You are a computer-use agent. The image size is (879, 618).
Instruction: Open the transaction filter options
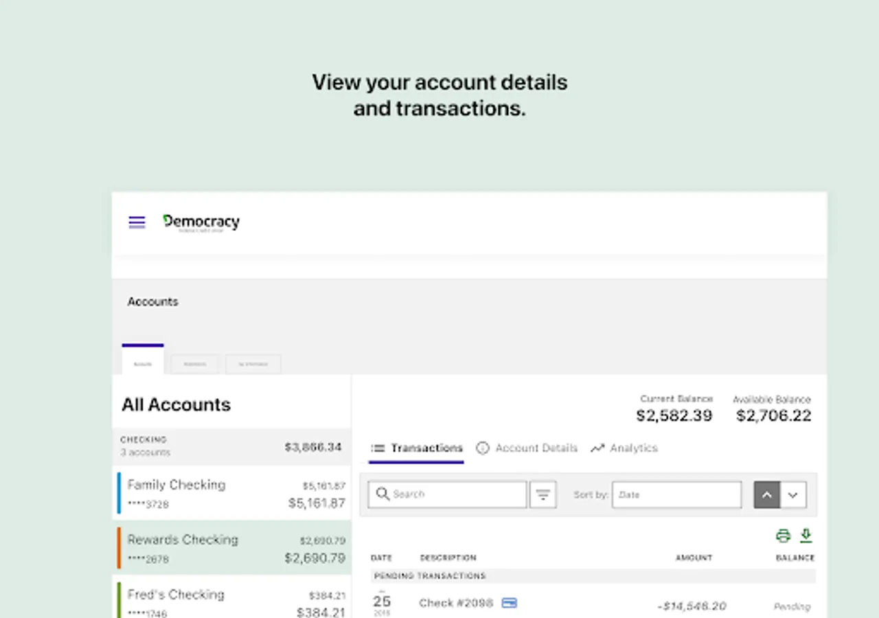pyautogui.click(x=543, y=494)
